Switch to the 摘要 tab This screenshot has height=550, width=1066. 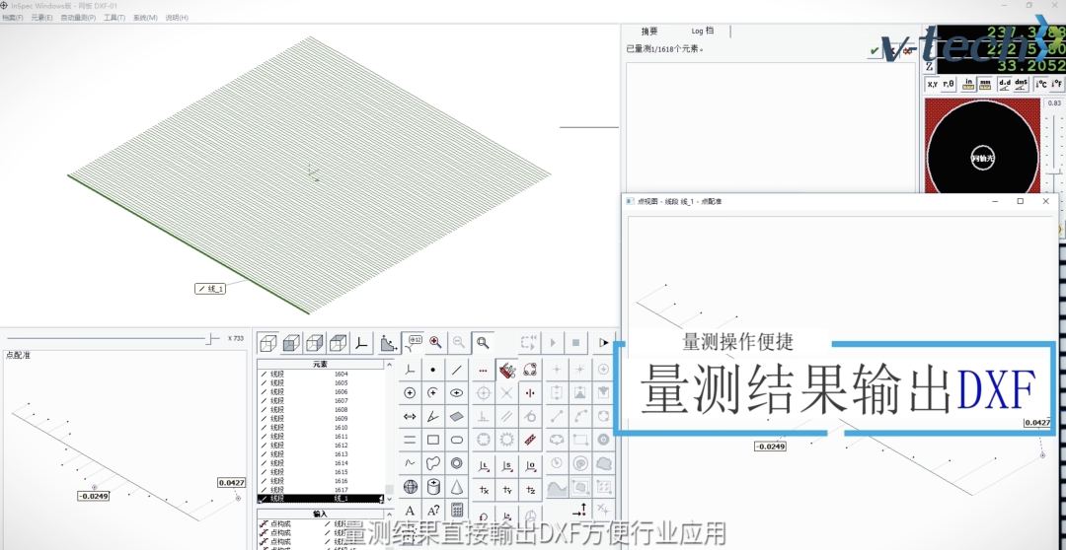[x=649, y=32]
